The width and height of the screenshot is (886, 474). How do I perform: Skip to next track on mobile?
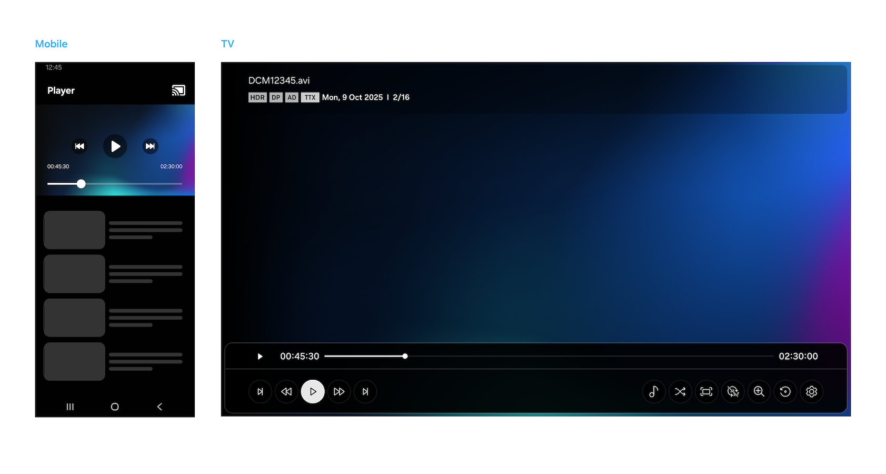point(150,146)
